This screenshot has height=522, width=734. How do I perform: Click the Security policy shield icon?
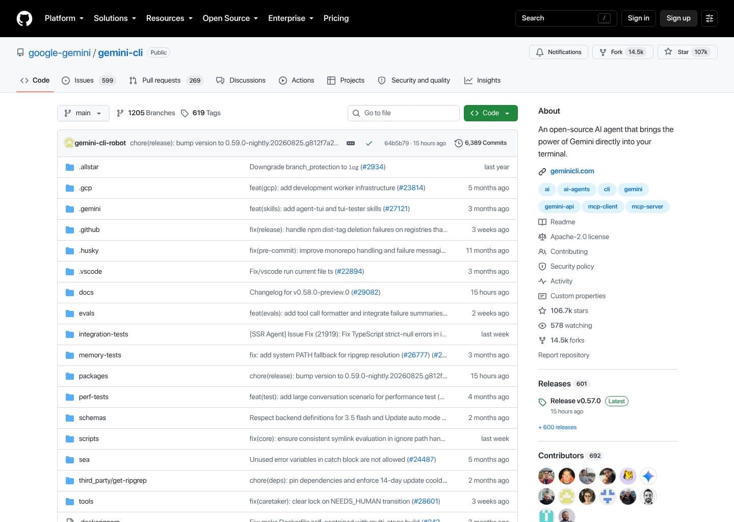click(x=542, y=267)
